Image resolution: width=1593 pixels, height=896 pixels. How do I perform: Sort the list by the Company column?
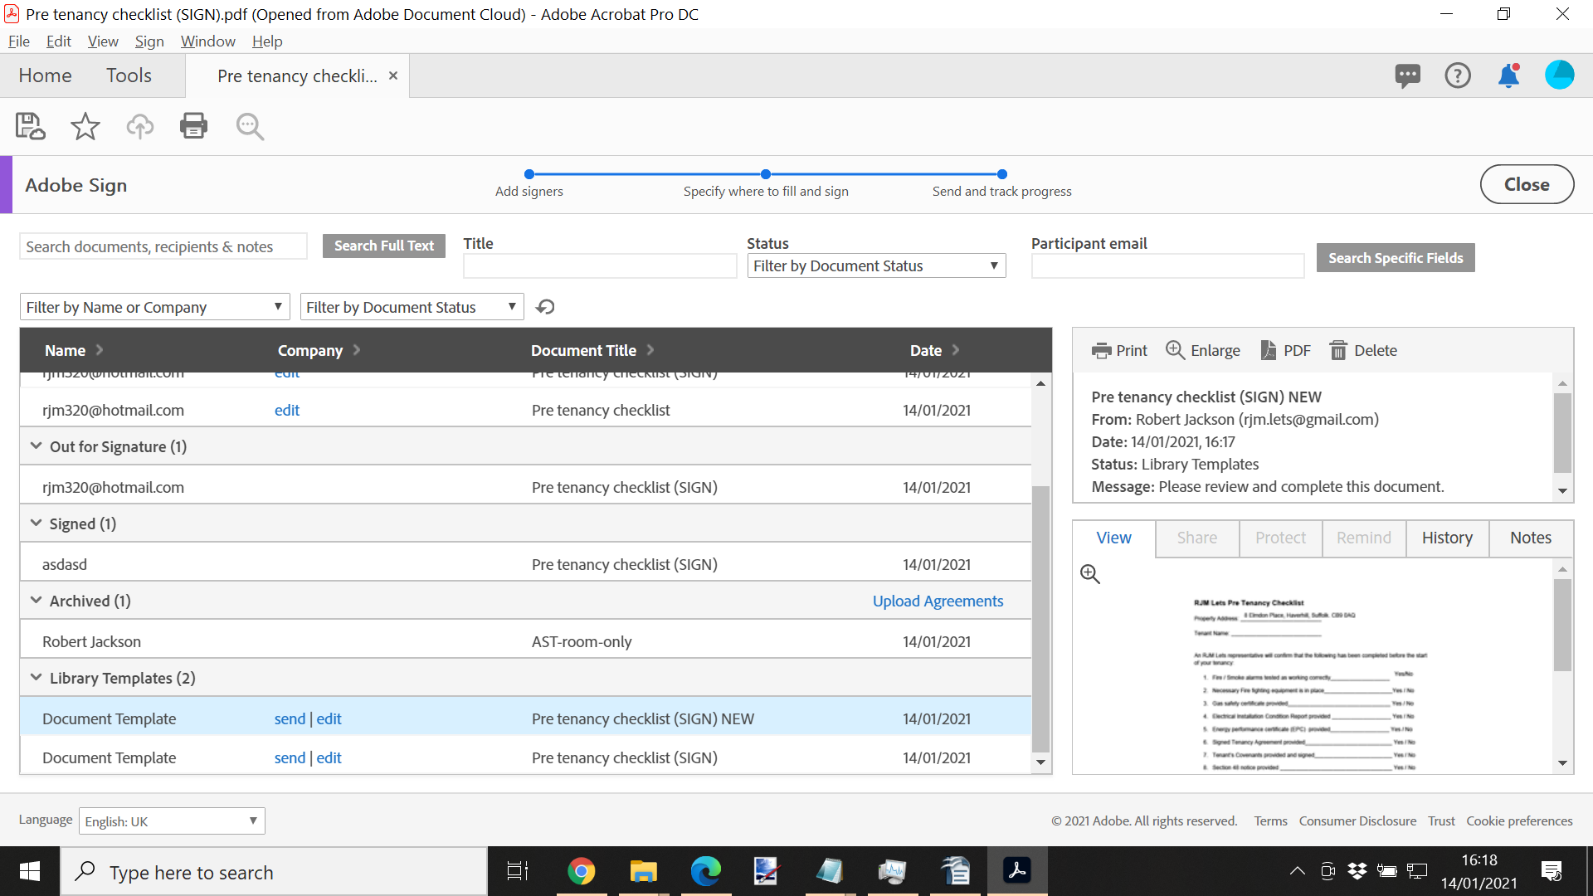[319, 350]
